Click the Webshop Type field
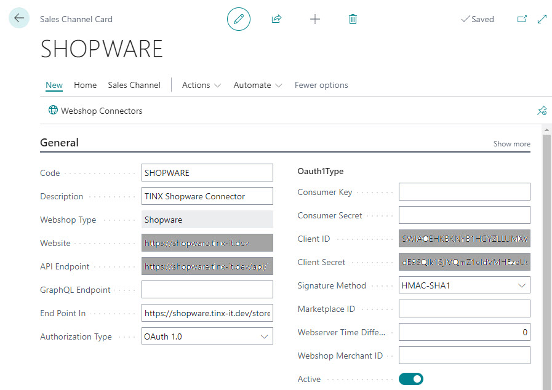Screen dimensions: 552x390 tap(207, 220)
